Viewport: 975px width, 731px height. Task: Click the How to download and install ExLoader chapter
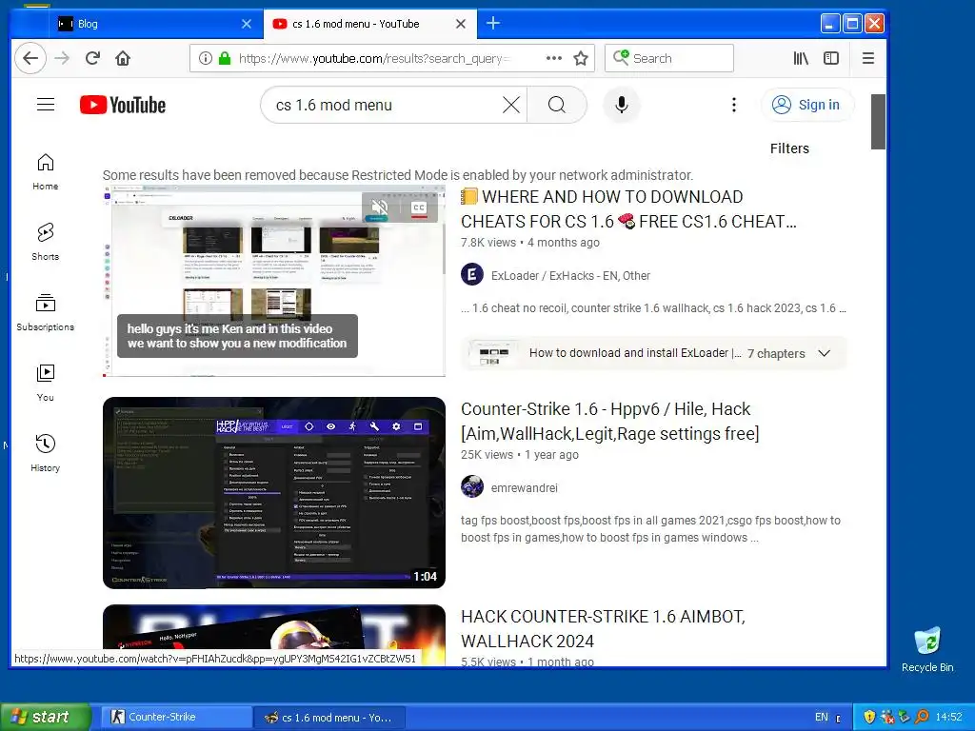[635, 353]
